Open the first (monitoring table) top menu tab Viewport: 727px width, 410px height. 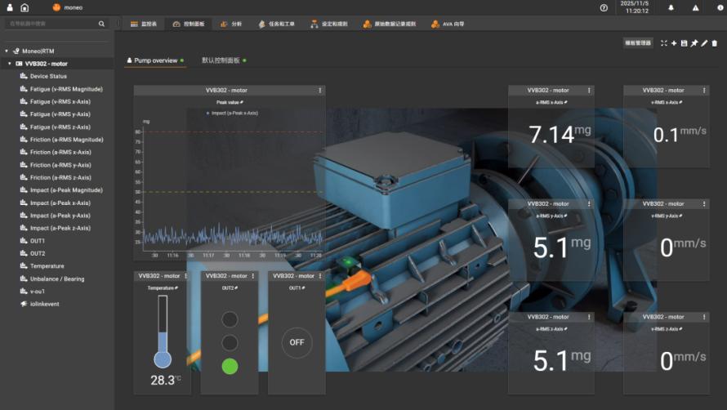[143, 25]
